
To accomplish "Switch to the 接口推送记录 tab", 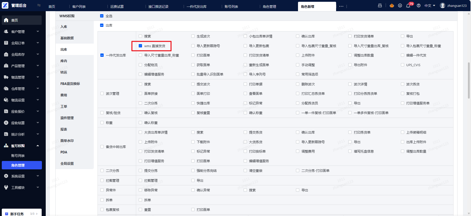I will tap(159, 7).
